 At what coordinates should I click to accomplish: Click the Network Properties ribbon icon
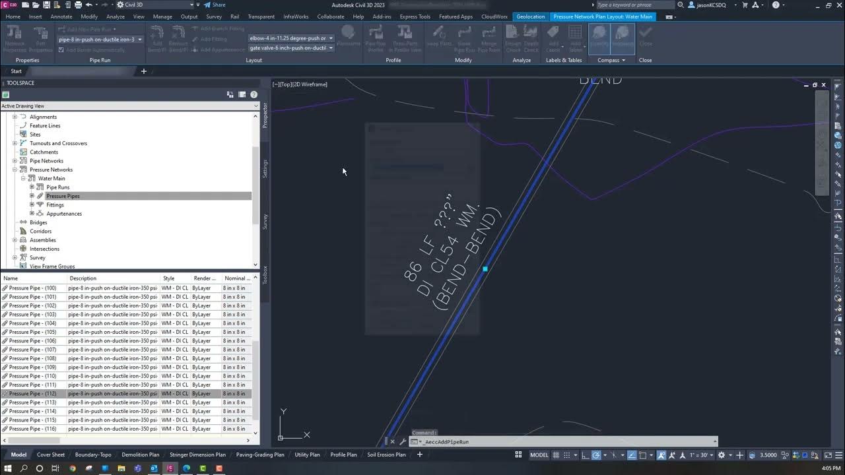pyautogui.click(x=15, y=39)
